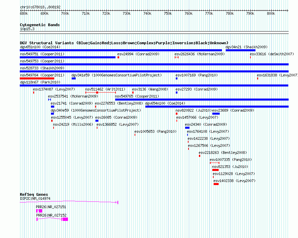Click the Cytogenetic Bands track heading

click(x=40, y=25)
